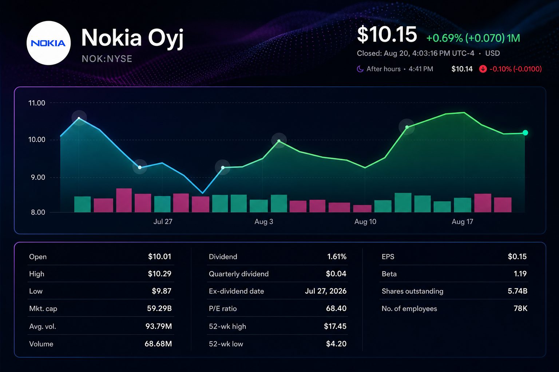Select the Nokia Oyj company title
The image size is (559, 372).
pos(132,39)
